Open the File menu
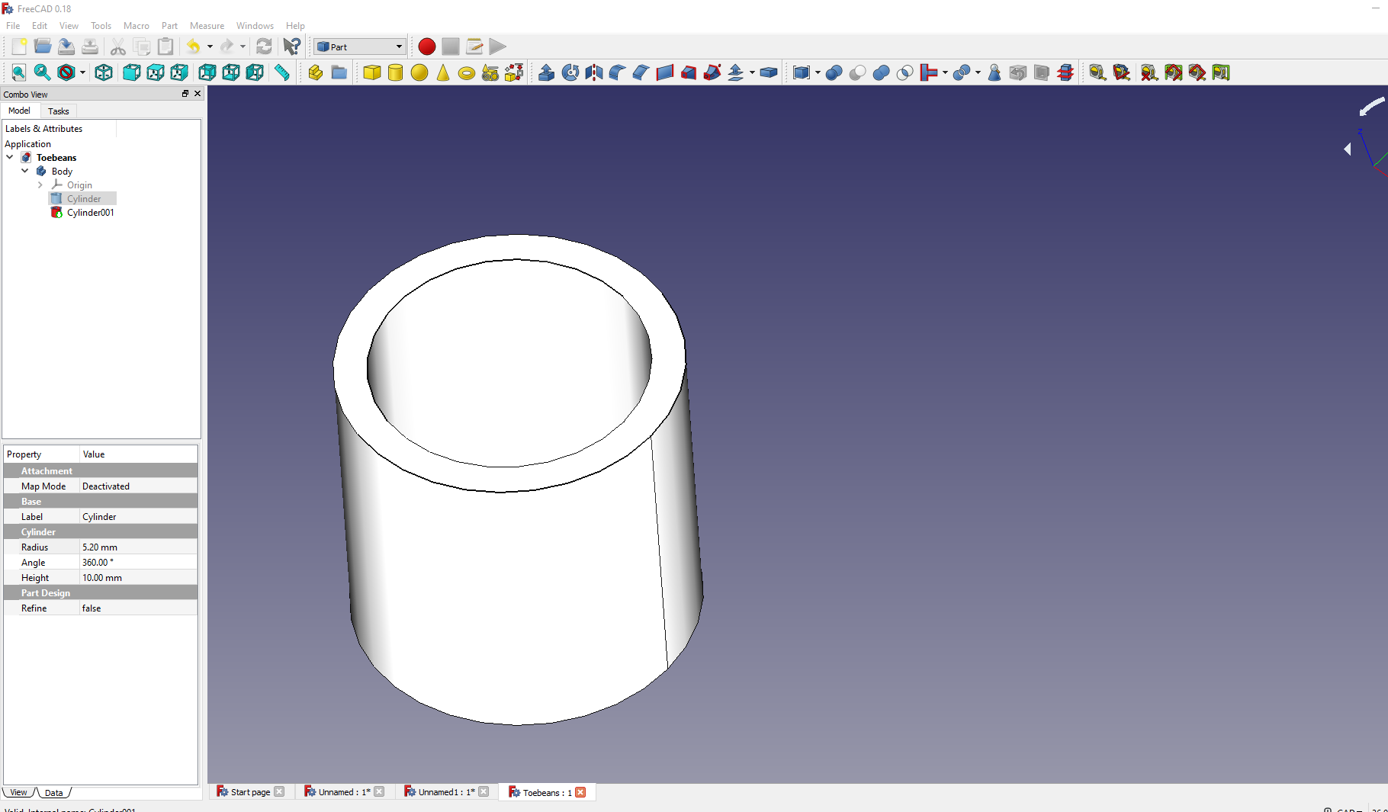 pos(13,25)
